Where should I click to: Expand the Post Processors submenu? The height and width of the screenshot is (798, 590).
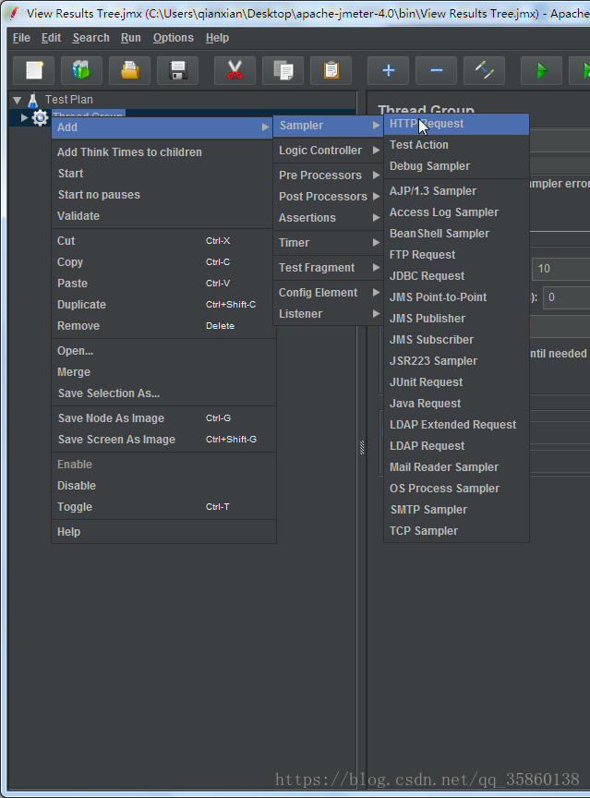click(329, 197)
